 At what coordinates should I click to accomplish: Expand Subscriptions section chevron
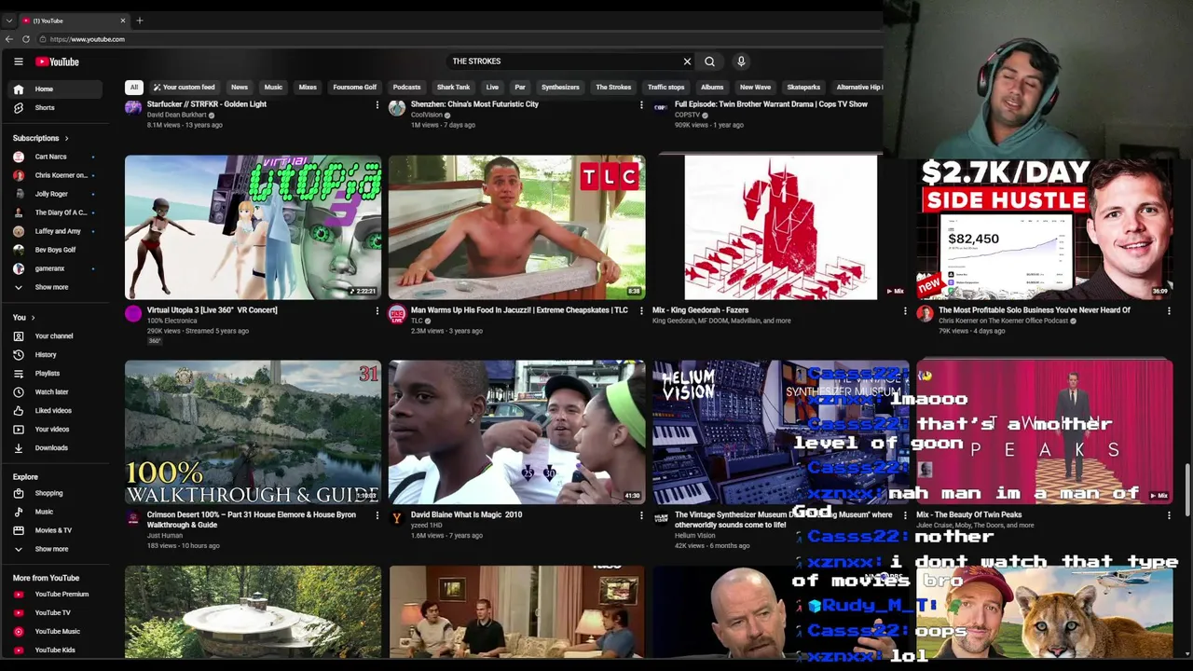click(66, 138)
